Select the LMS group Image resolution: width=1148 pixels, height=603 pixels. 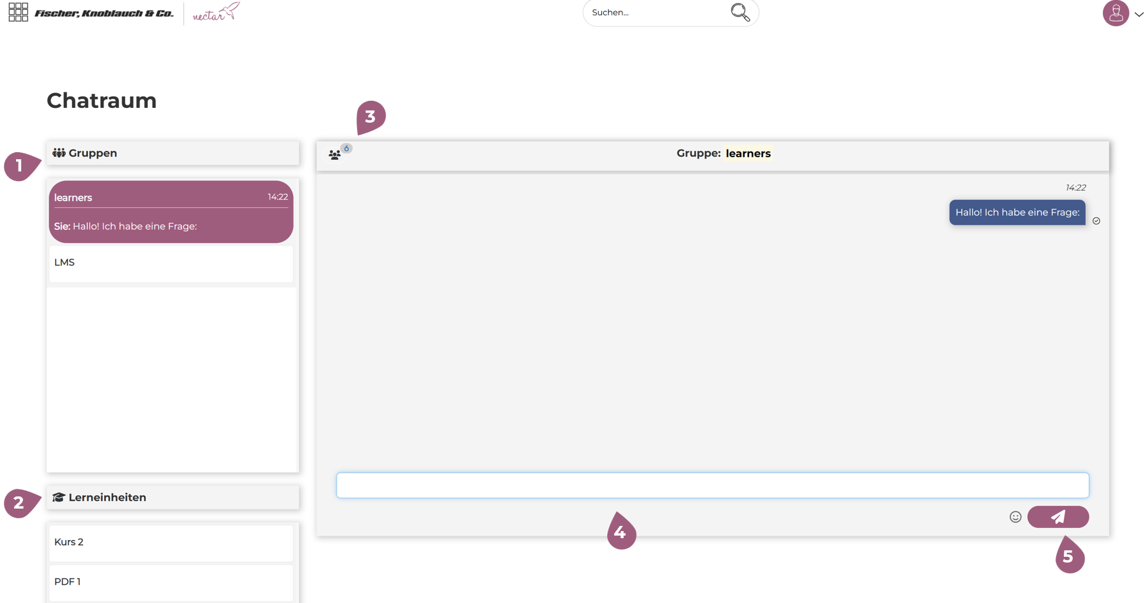coord(171,263)
